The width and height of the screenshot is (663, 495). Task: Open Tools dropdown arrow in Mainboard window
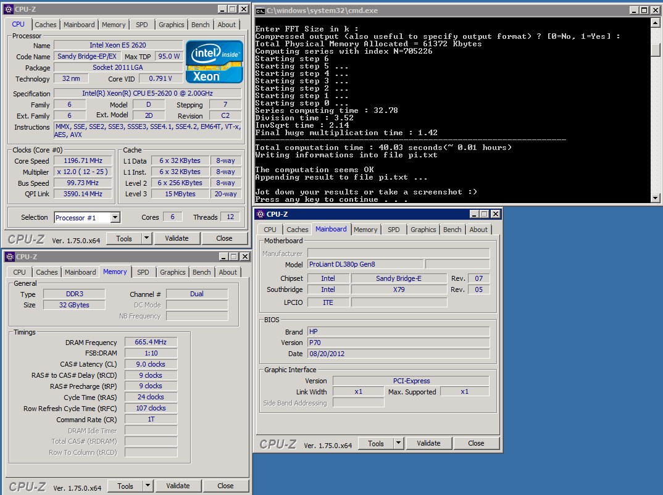tap(398, 443)
